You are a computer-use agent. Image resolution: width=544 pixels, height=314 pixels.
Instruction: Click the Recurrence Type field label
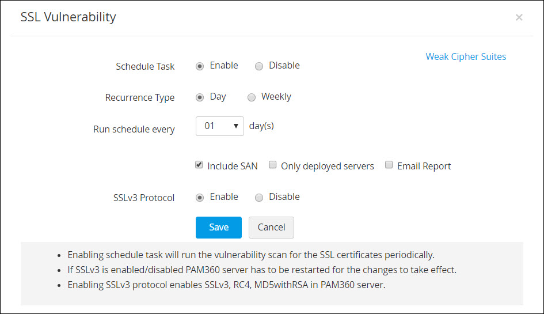(x=140, y=98)
